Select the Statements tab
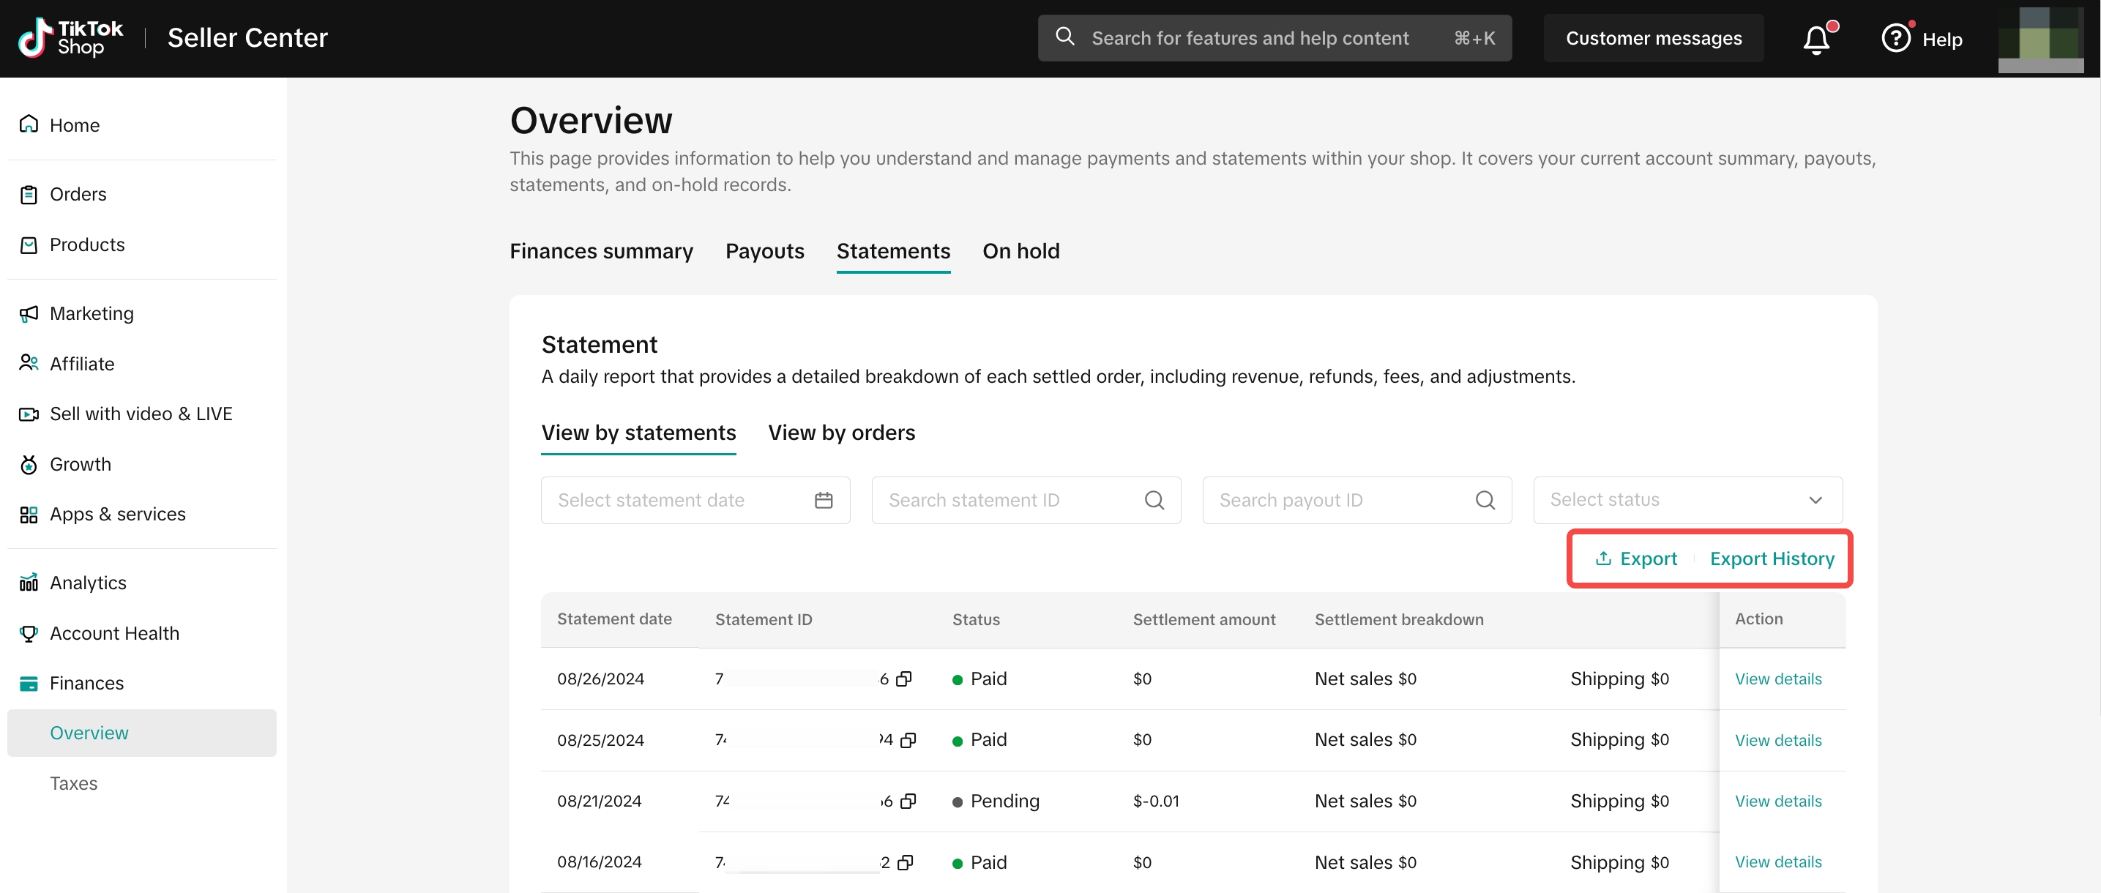2101x893 pixels. (893, 251)
